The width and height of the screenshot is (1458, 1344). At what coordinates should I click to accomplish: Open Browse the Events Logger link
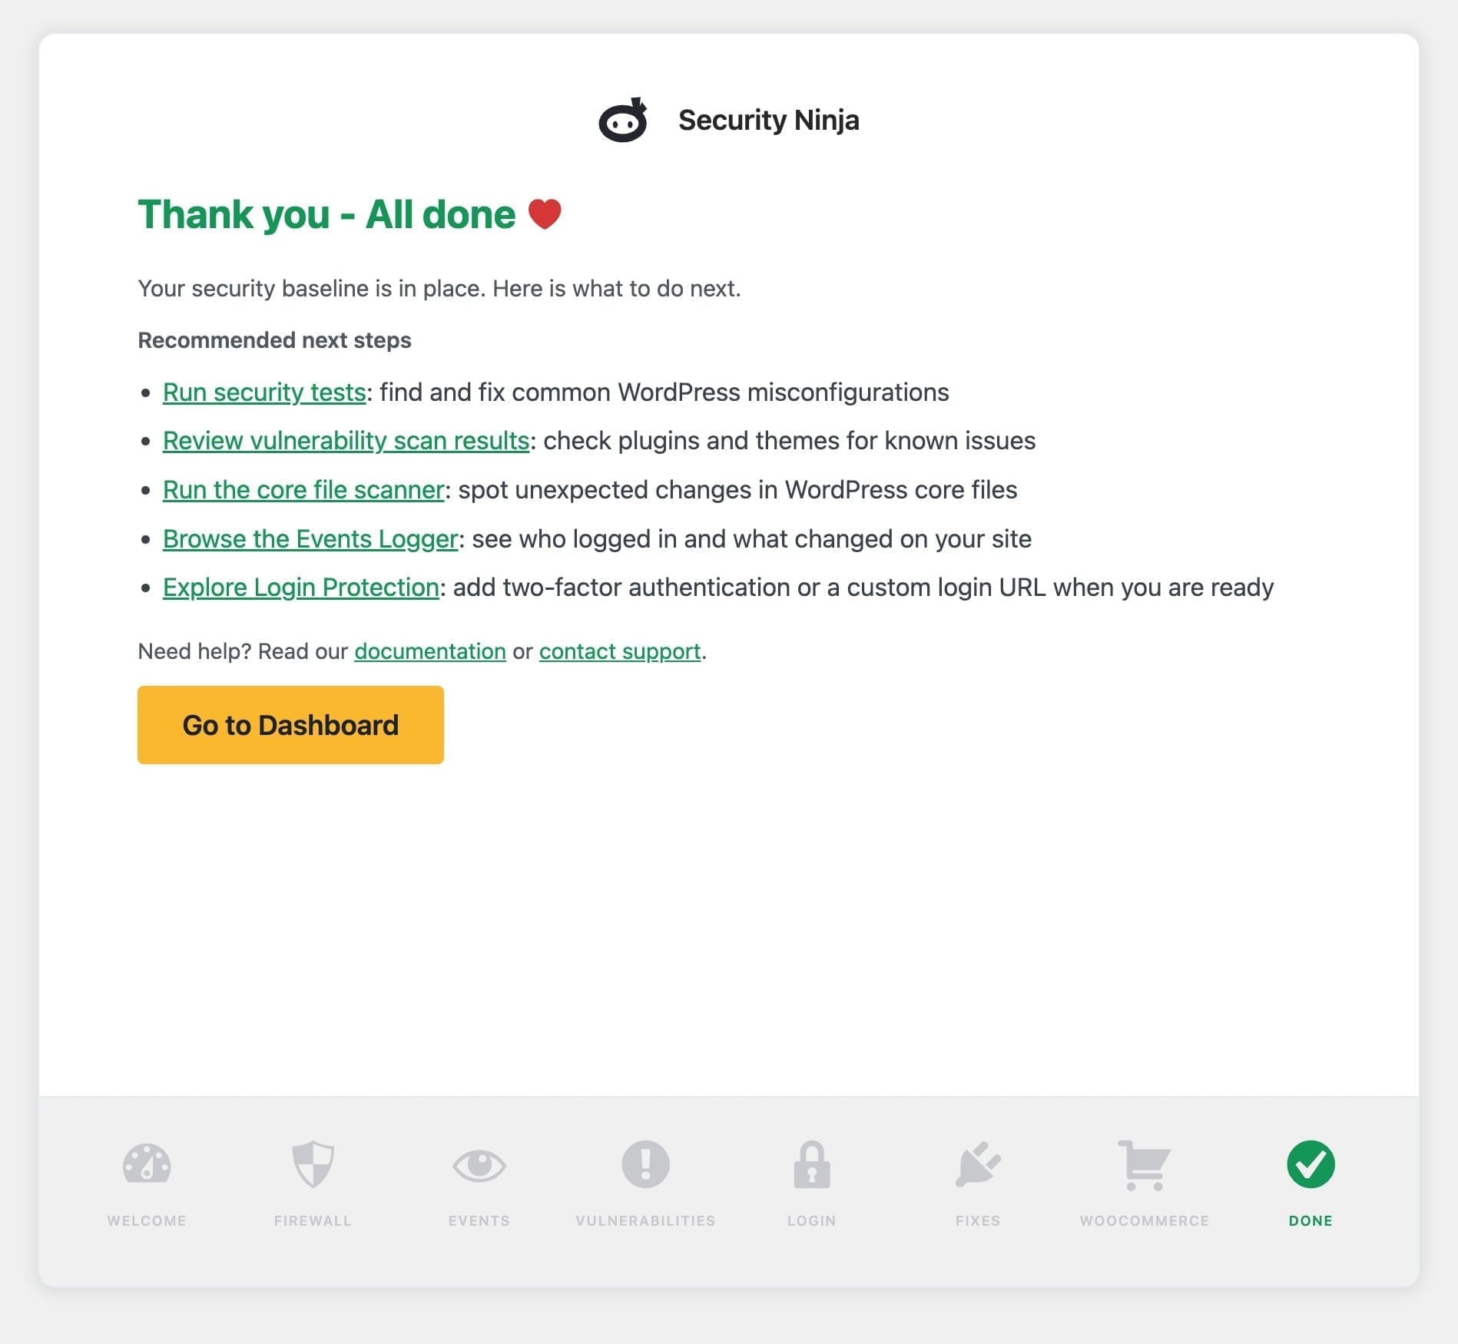[x=310, y=539]
